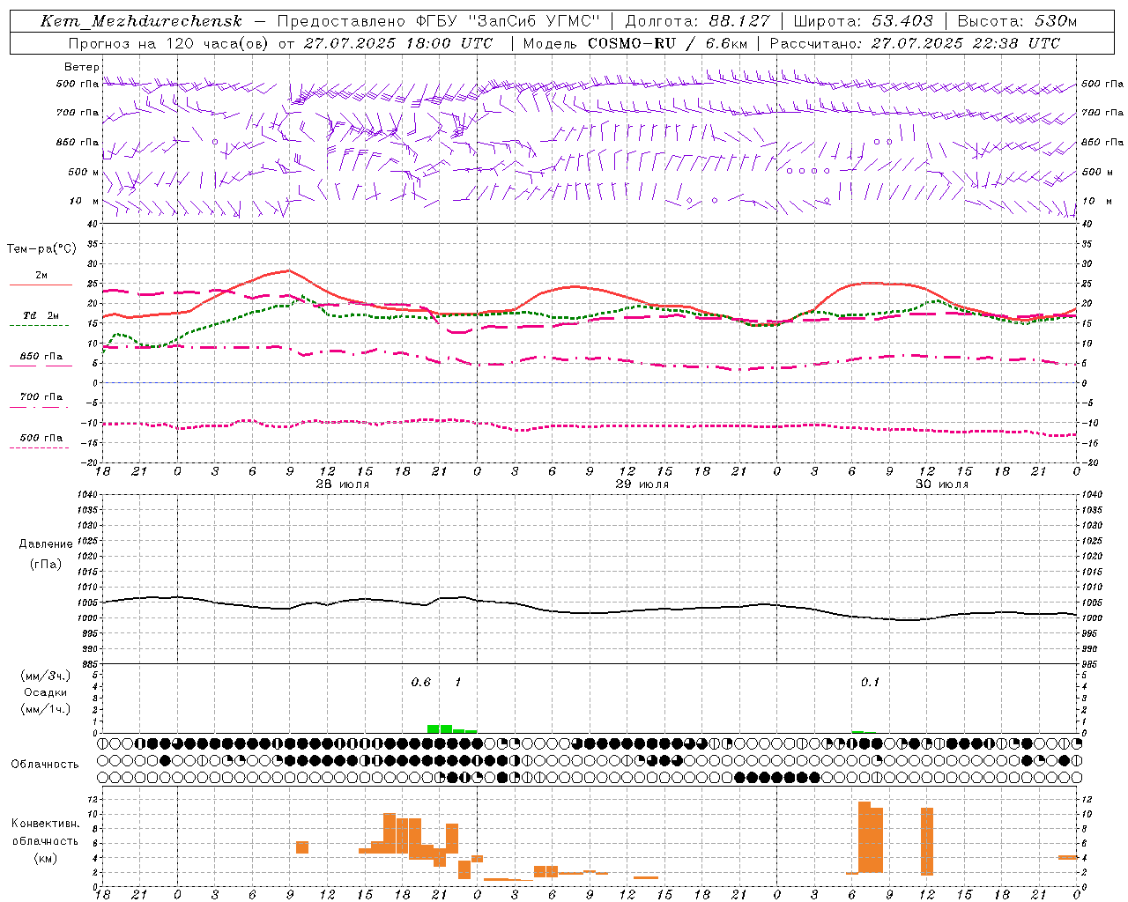The height and width of the screenshot is (902, 1128).
Task: Click the 0.1 precipitation amount value
Action: point(870,683)
